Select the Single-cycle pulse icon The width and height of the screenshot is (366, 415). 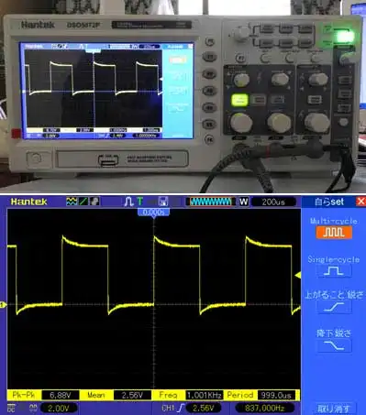coord(334,271)
